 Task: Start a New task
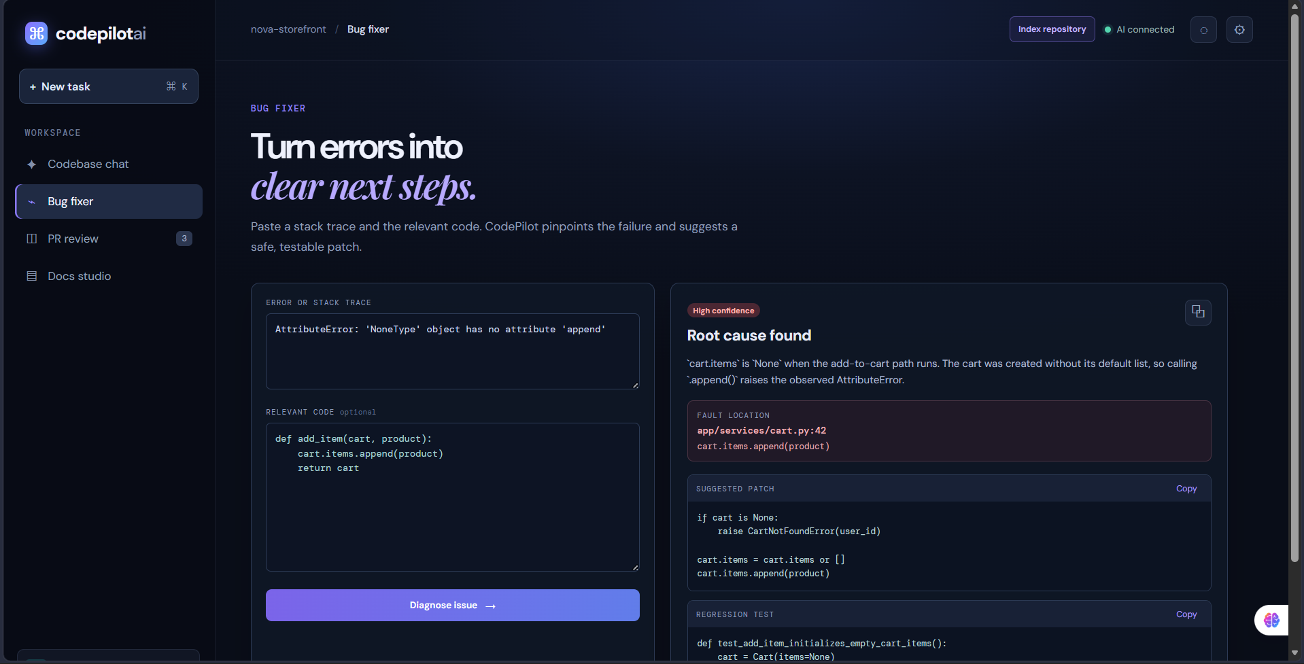coord(109,86)
